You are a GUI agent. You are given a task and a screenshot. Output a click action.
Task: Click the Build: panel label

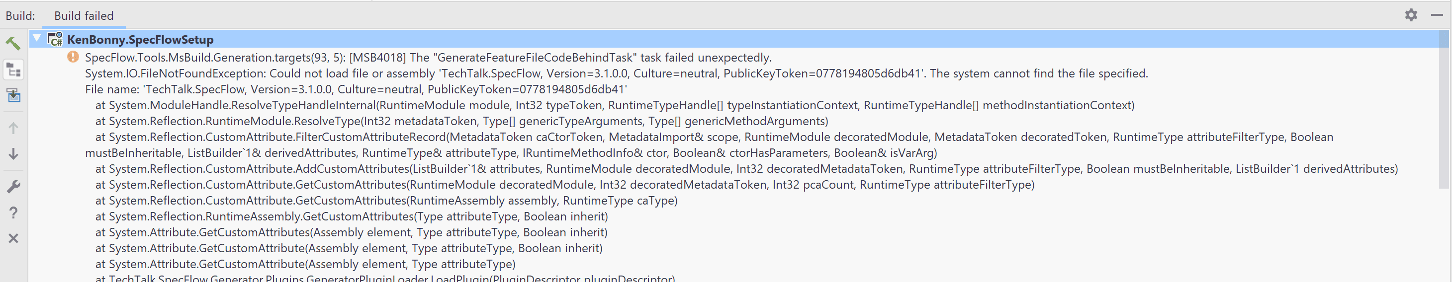(20, 16)
